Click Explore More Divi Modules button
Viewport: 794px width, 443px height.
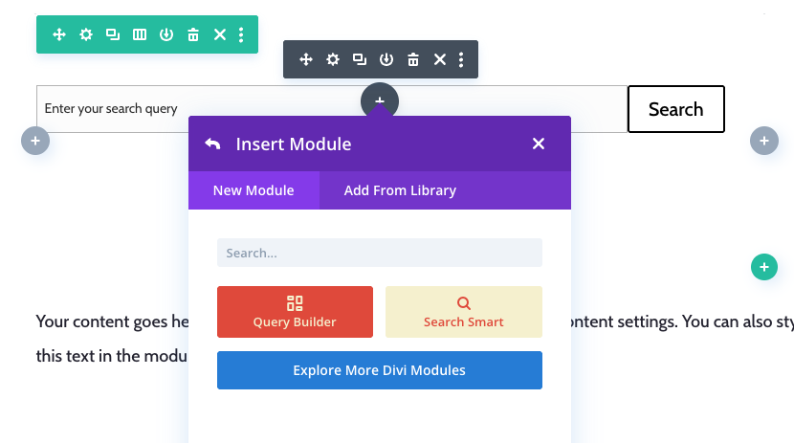pos(380,370)
